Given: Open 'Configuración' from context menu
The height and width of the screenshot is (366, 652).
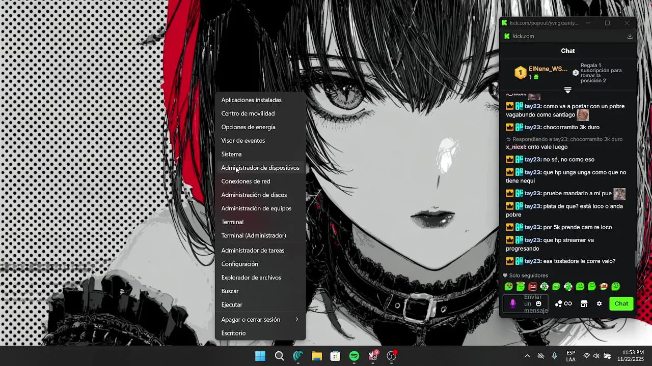Looking at the screenshot, I should (260, 264).
